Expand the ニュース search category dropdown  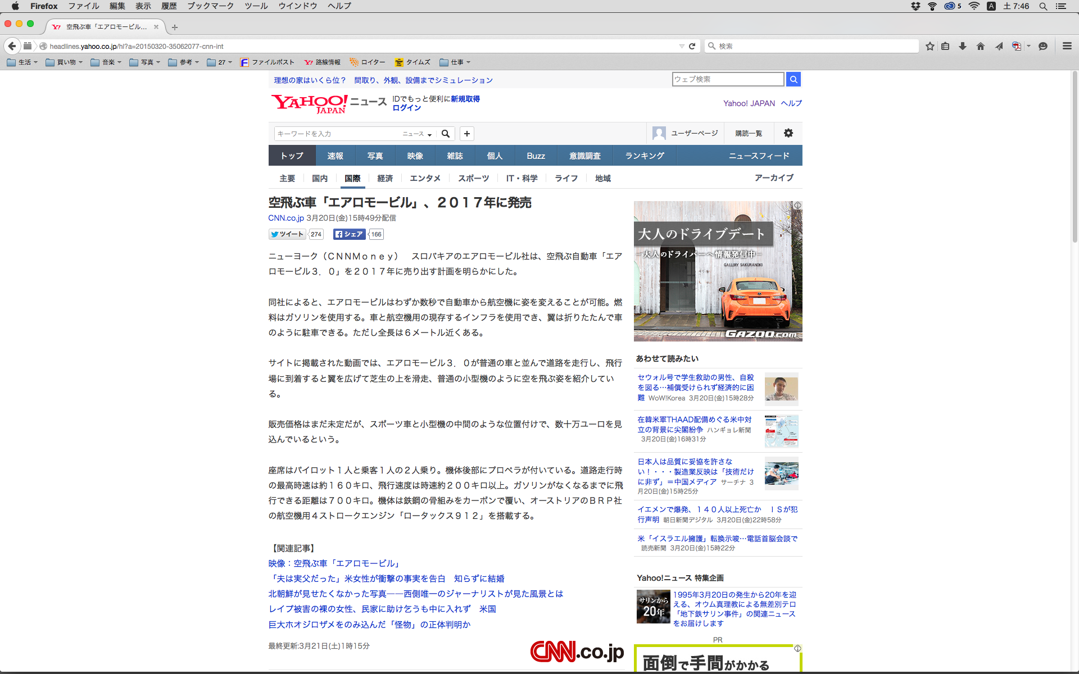[417, 134]
